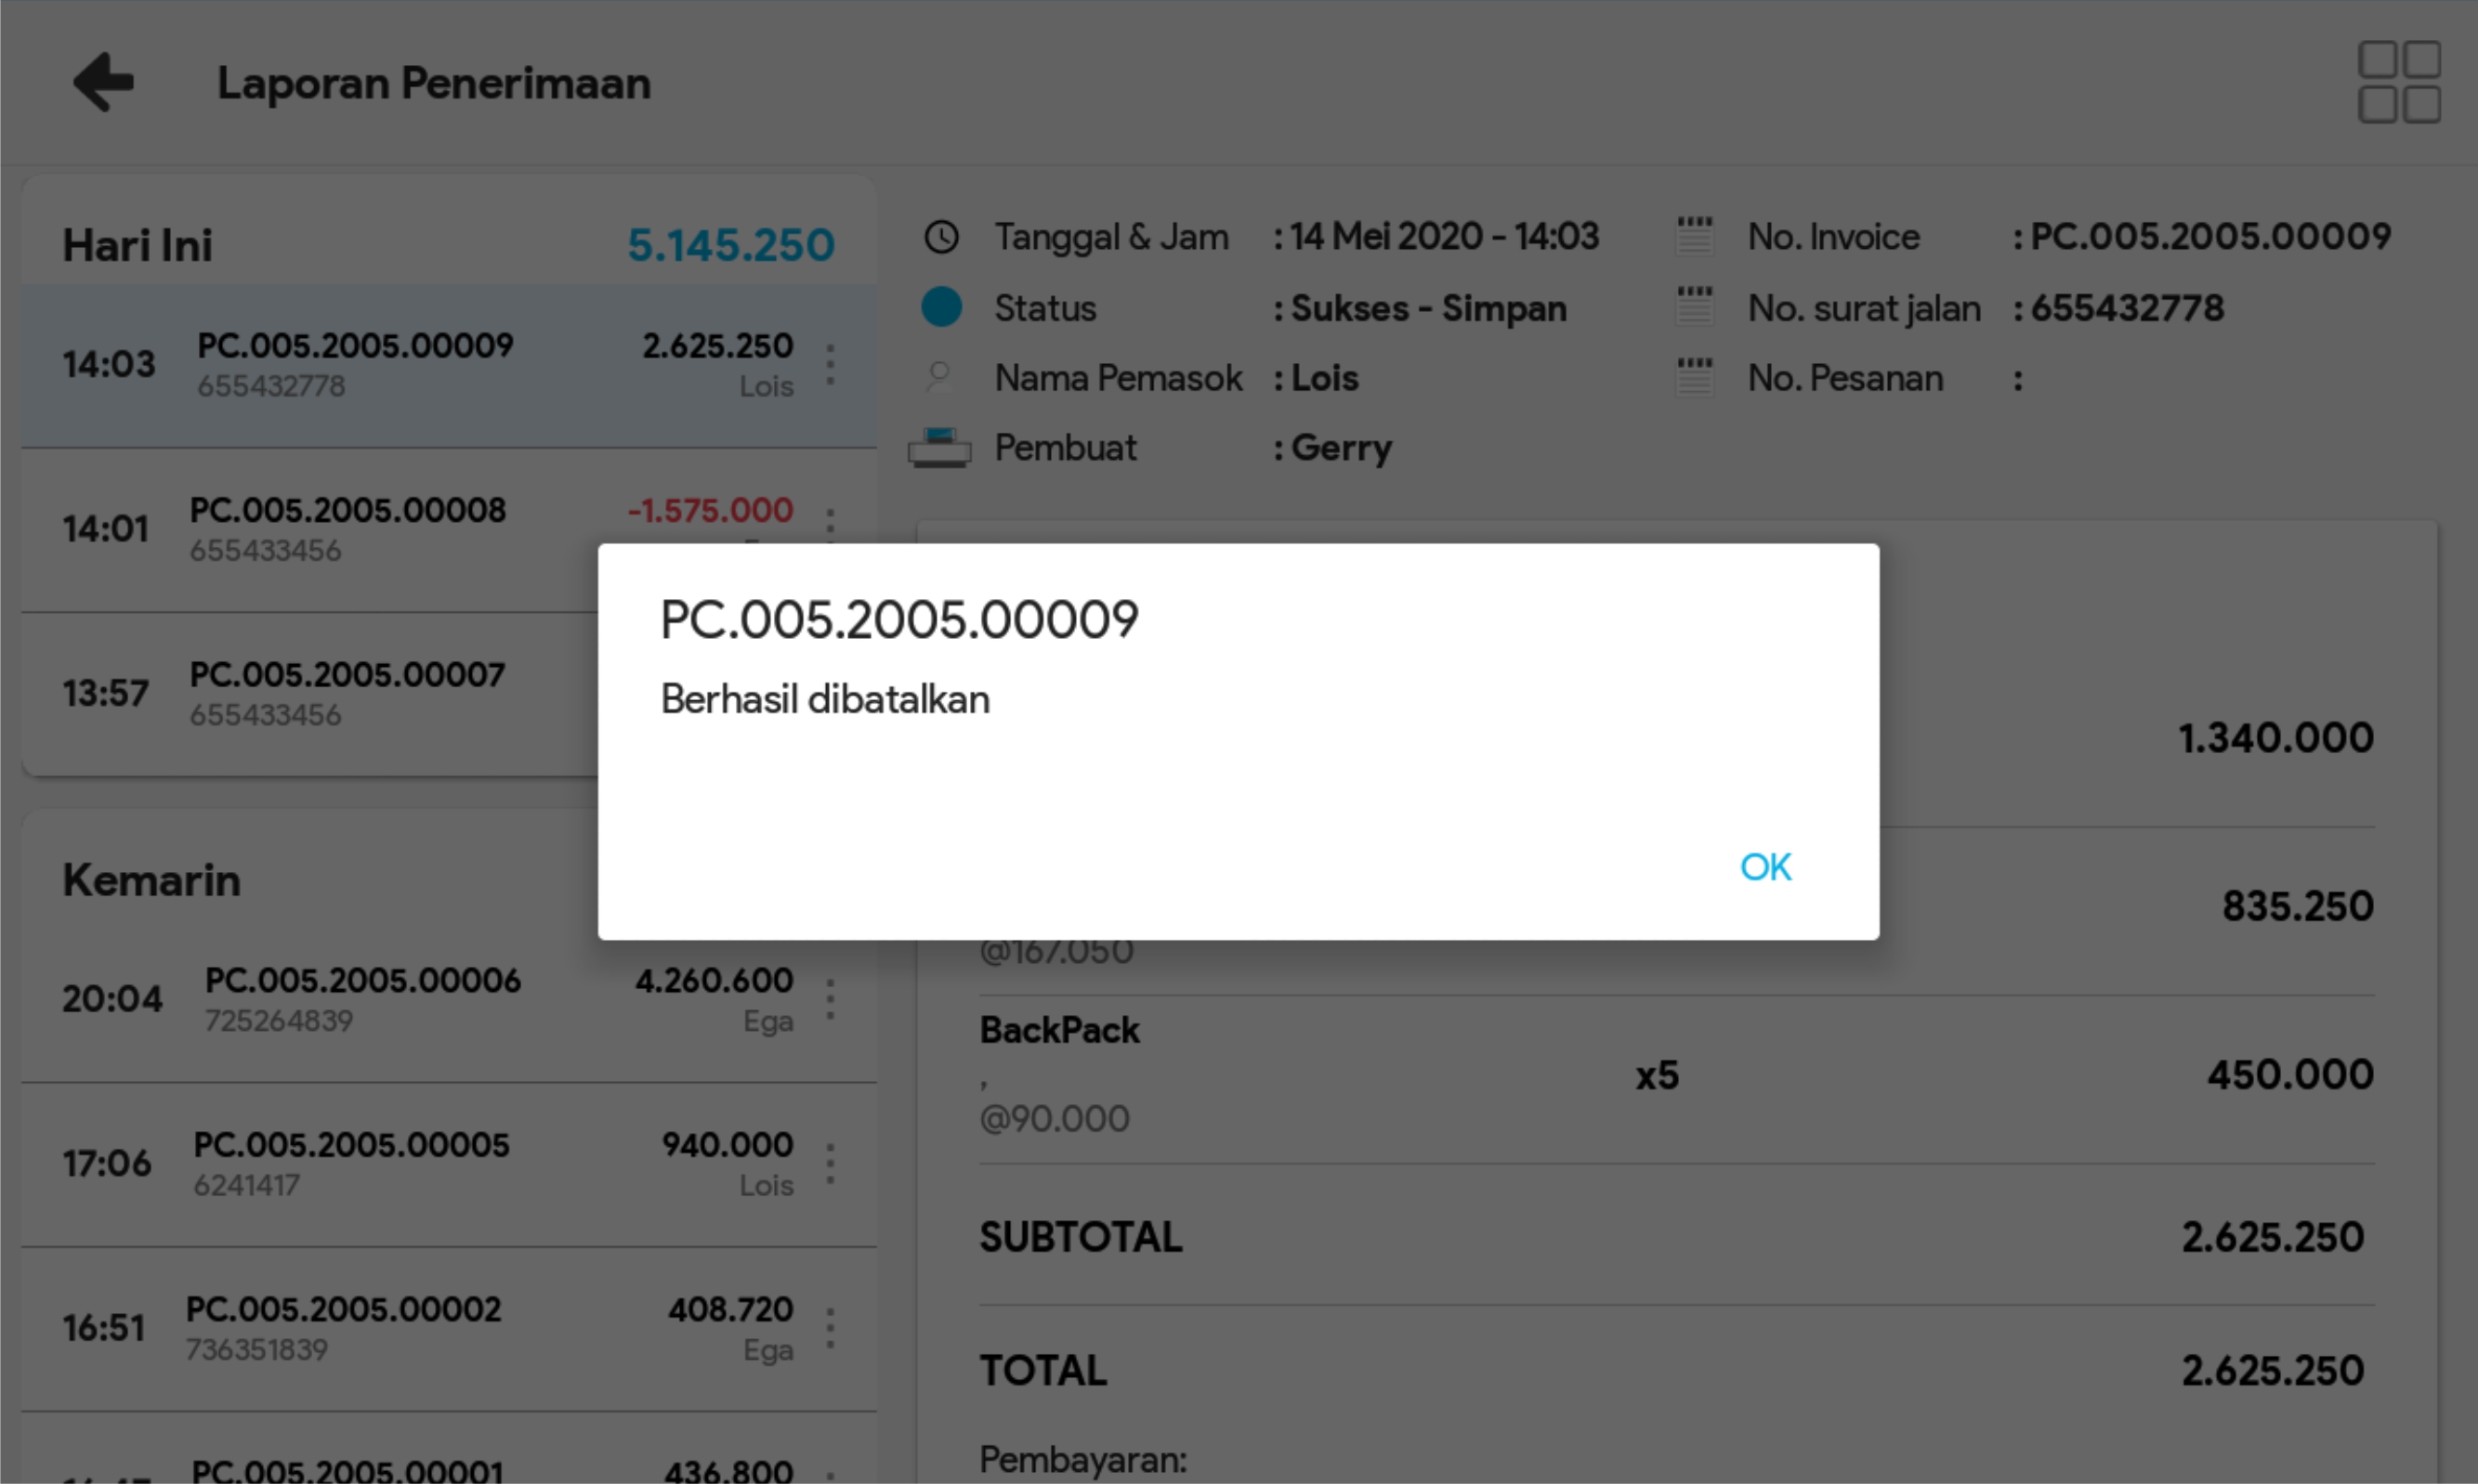Open three-dot menu for PC.005.2005.00006
Screen dimensions: 2478x1484
point(830,999)
